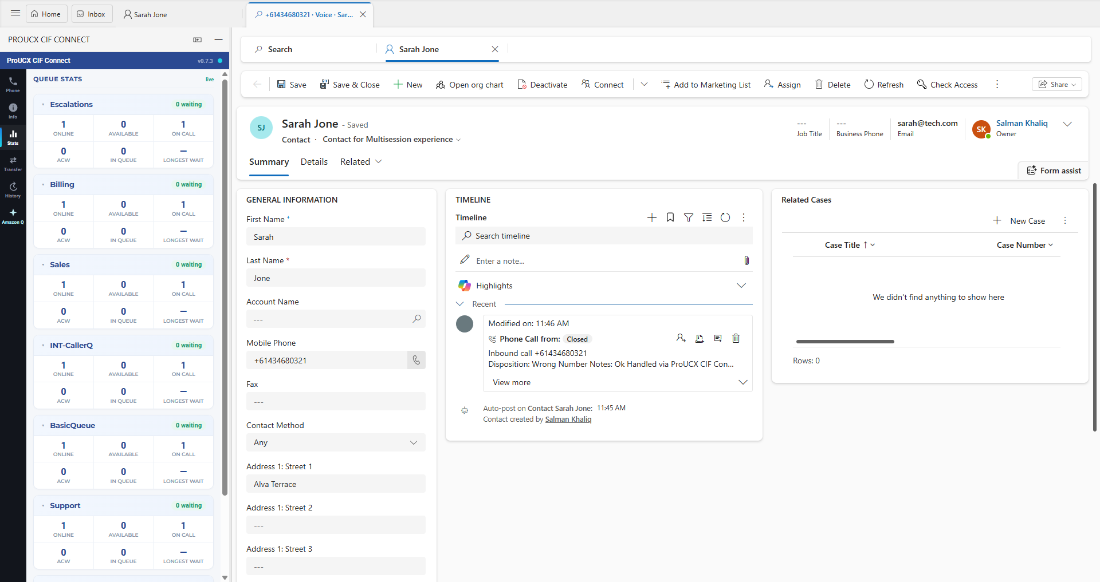Switch to the Summary tab
Image resolution: width=1100 pixels, height=582 pixels.
(269, 162)
